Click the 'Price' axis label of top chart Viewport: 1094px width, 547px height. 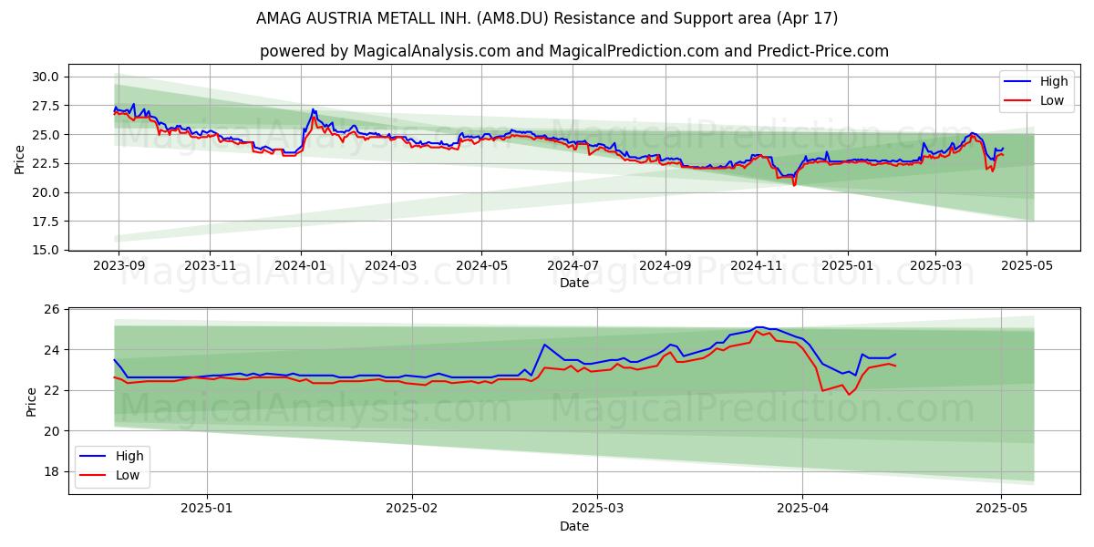point(20,159)
